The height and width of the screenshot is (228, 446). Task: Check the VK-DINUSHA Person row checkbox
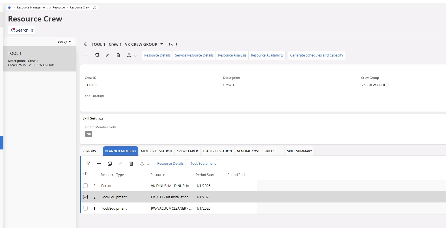pyautogui.click(x=85, y=186)
